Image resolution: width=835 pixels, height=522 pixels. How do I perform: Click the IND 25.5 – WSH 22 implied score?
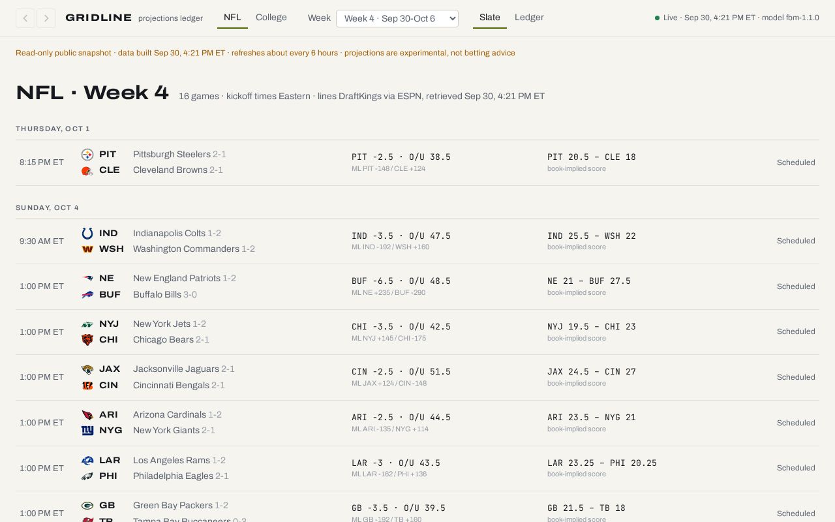click(x=592, y=236)
